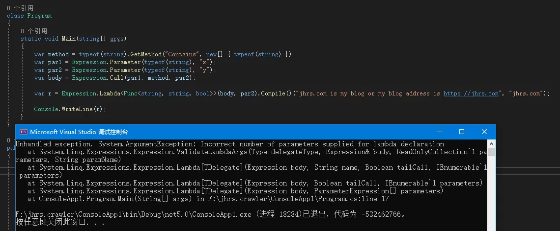Click the args parameter in Main
The image size is (560, 231).
(x=117, y=39)
